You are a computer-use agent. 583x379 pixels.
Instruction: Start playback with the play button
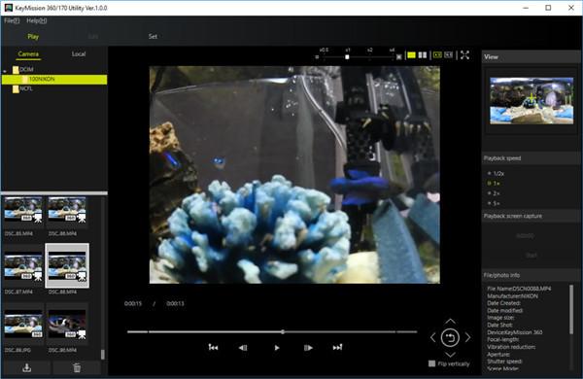(277, 348)
